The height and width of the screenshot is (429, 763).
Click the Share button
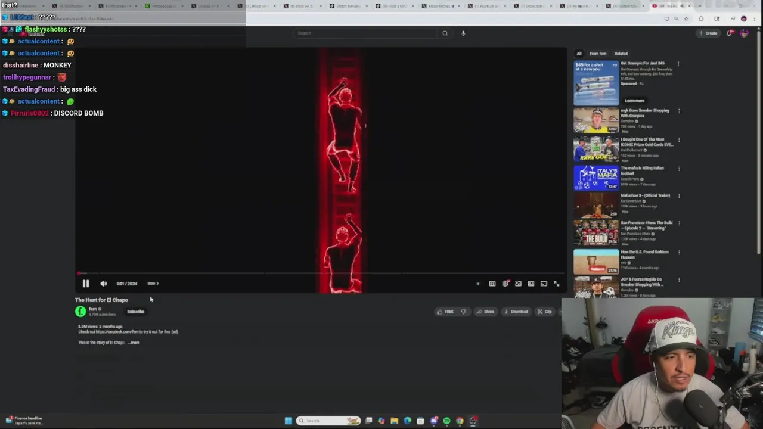tap(485, 312)
